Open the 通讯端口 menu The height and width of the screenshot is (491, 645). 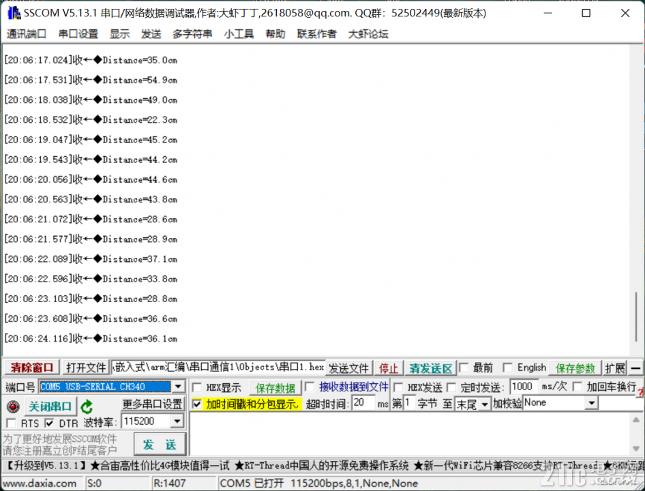pos(27,33)
